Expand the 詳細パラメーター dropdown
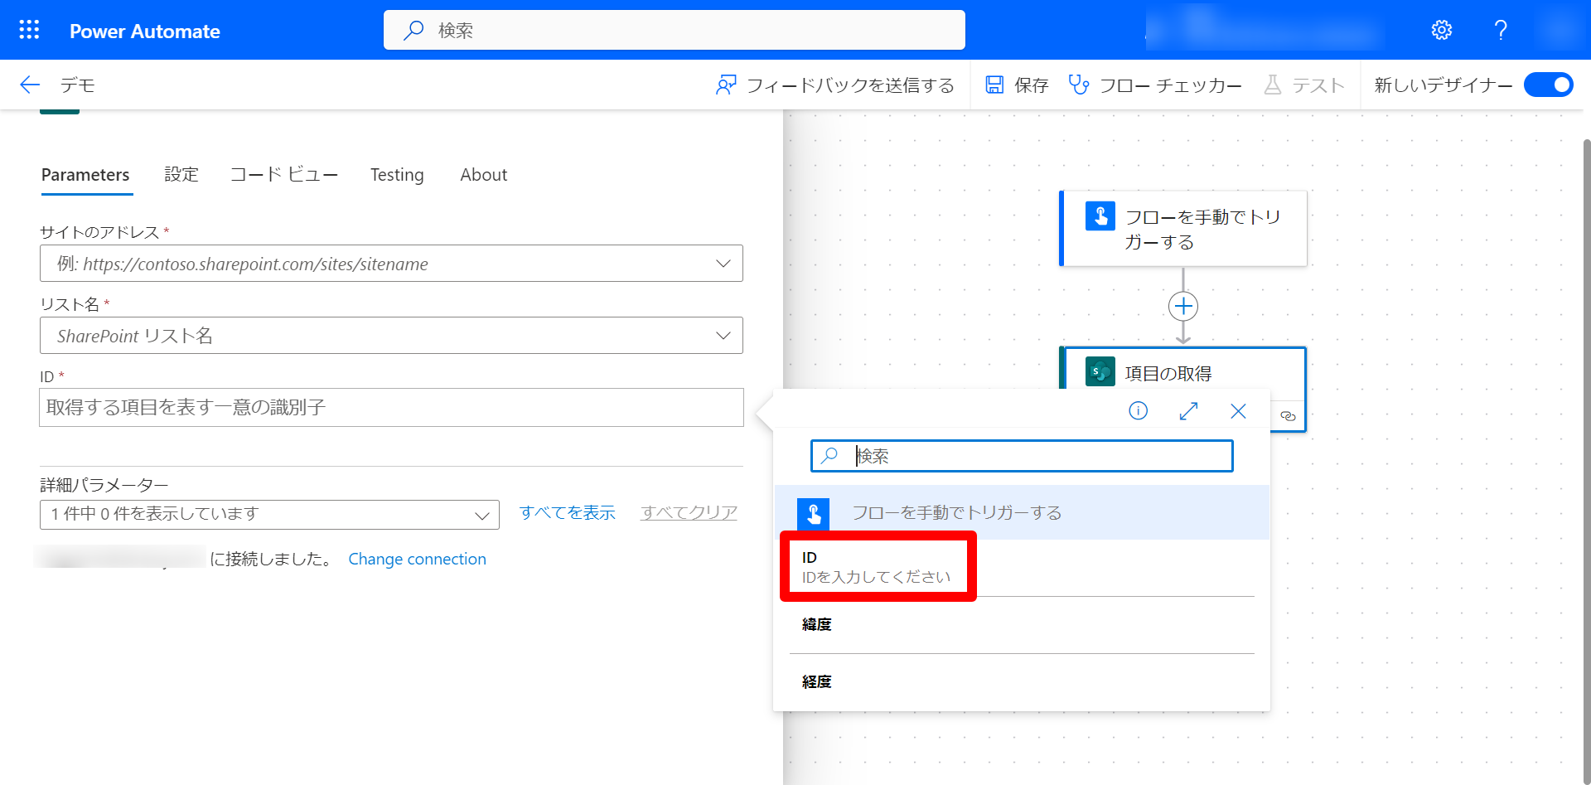Screen dimensions: 1591x785 click(483, 515)
